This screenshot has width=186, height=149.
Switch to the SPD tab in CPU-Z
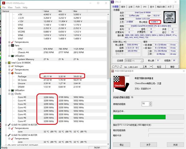pyautogui.click(x=145, y=6)
